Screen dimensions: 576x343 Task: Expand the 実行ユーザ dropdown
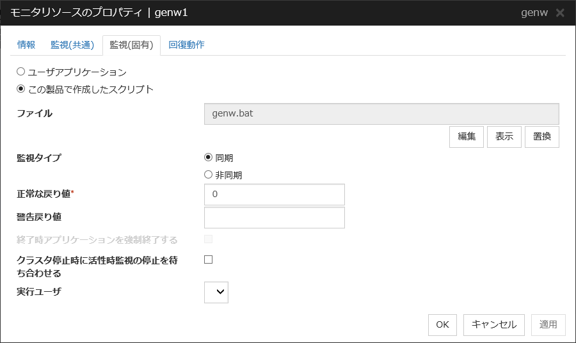[216, 292]
